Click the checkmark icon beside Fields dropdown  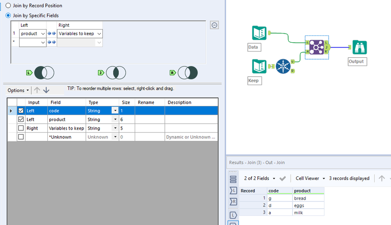pos(283,178)
